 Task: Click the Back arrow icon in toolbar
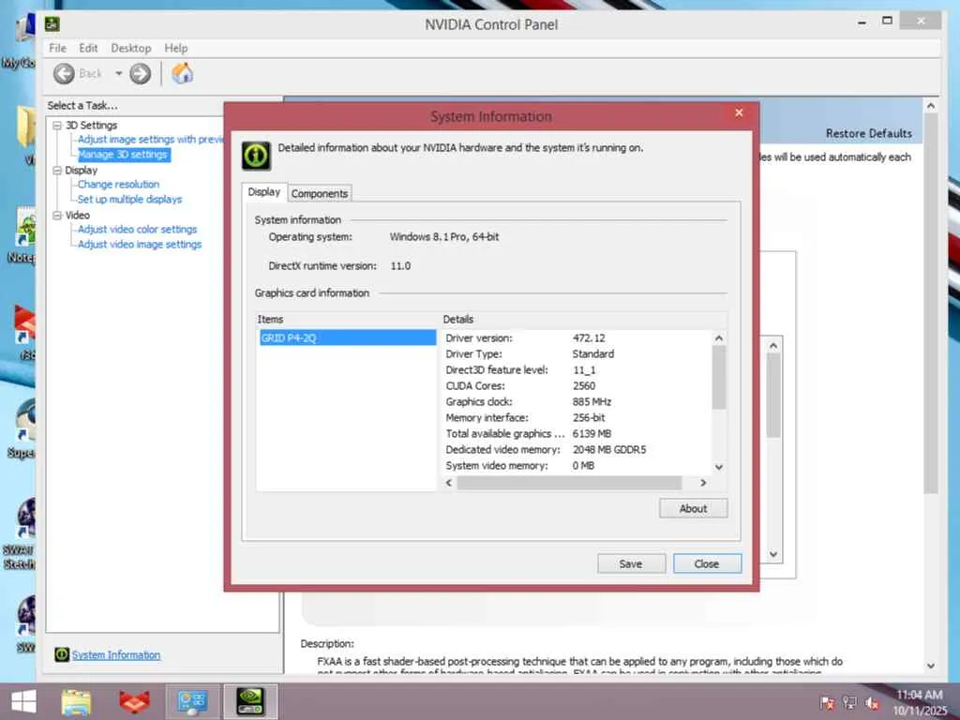pos(64,74)
